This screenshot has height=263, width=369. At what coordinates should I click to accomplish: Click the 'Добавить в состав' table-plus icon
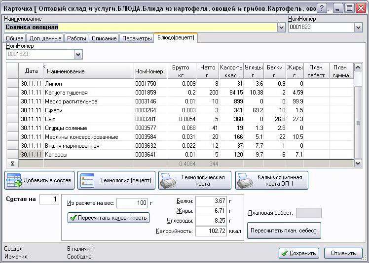tap(14, 180)
